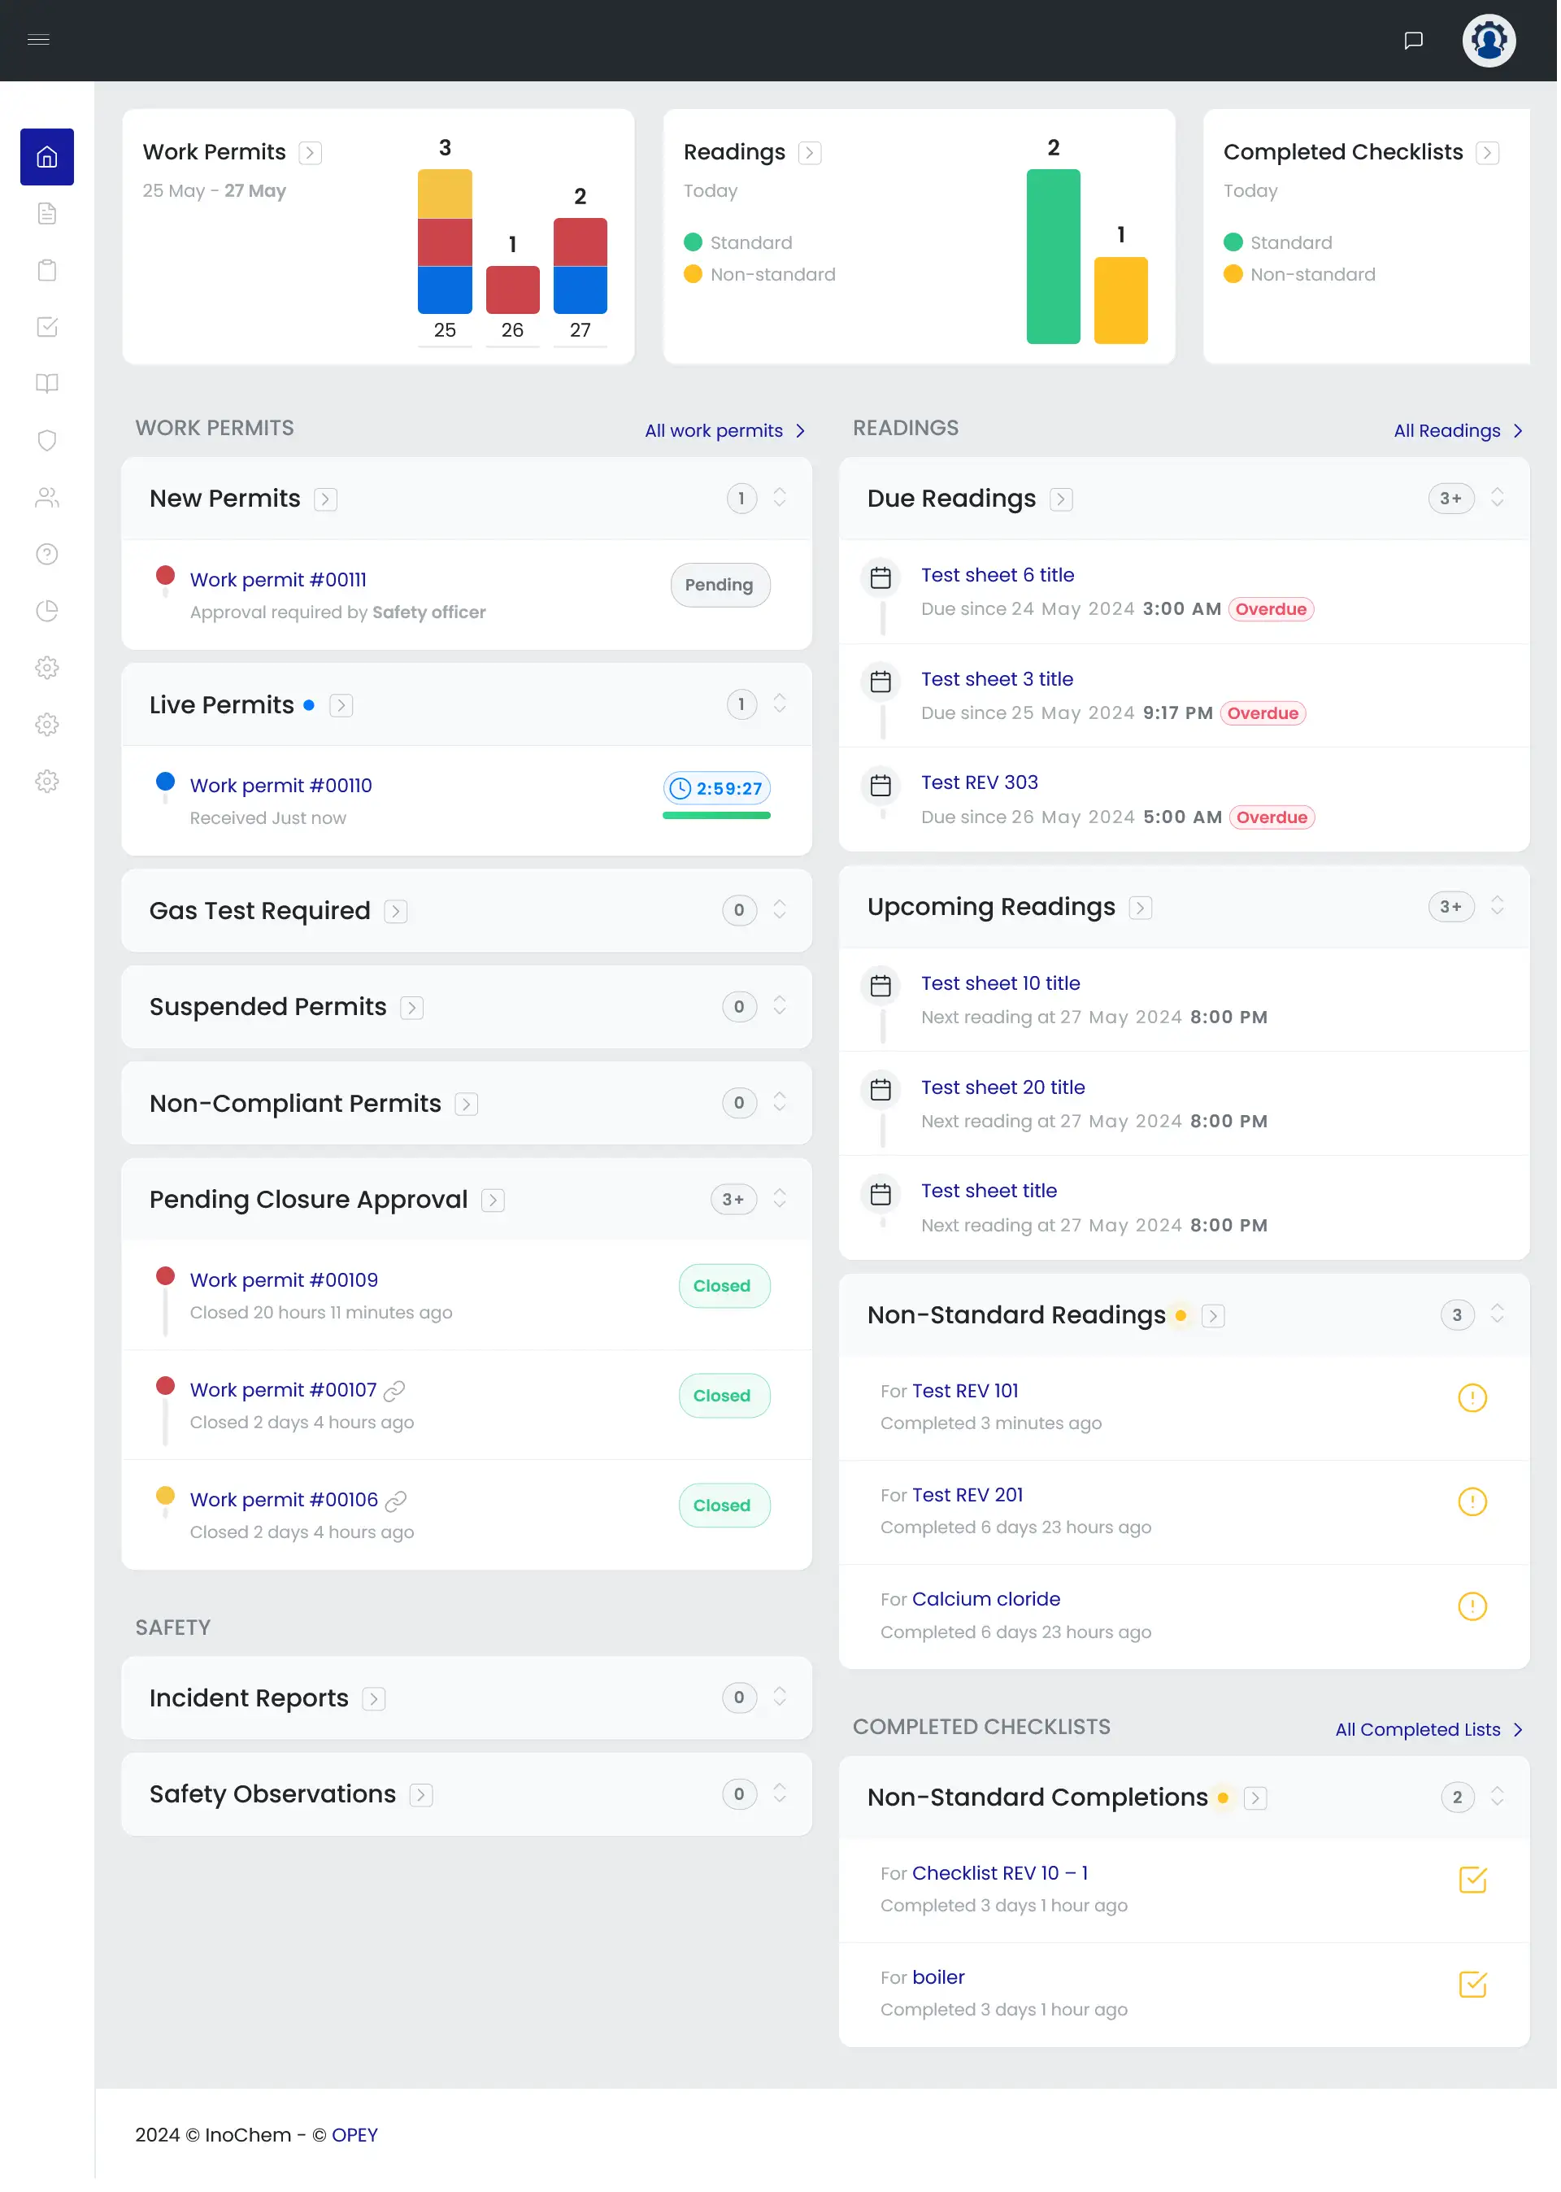The width and height of the screenshot is (1561, 2192).
Task: Select the check-square checklist icon in sidebar
Action: 47,327
